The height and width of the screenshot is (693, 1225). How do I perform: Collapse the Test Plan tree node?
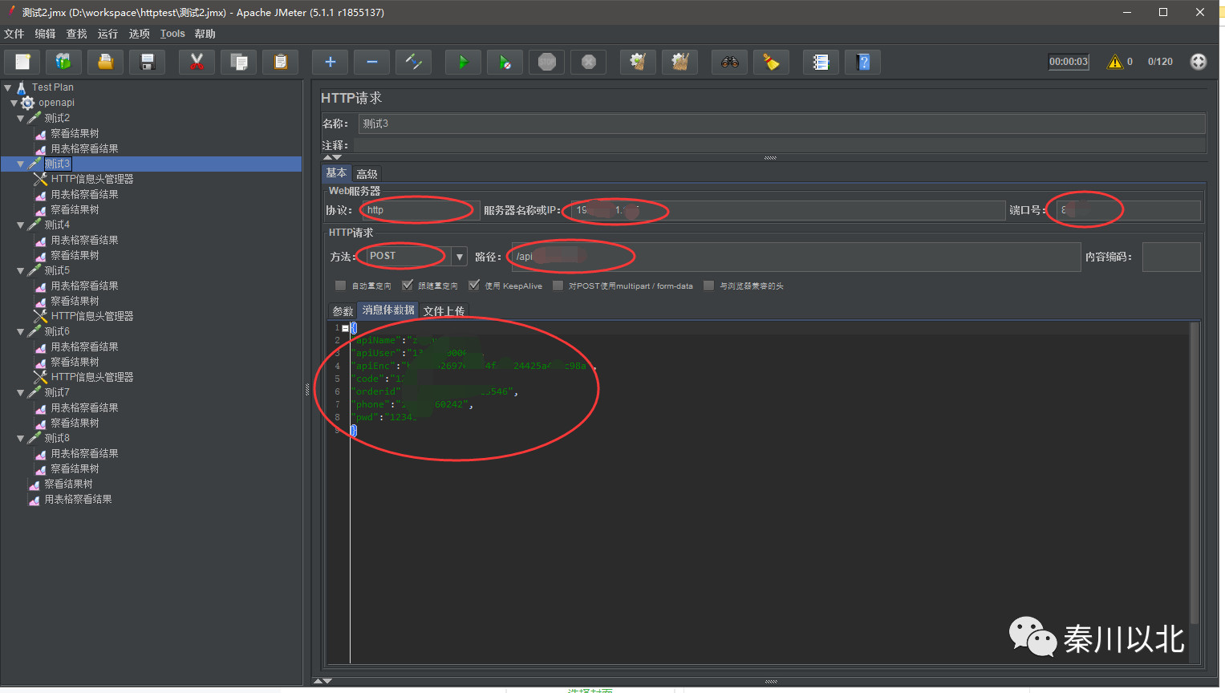click(7, 87)
